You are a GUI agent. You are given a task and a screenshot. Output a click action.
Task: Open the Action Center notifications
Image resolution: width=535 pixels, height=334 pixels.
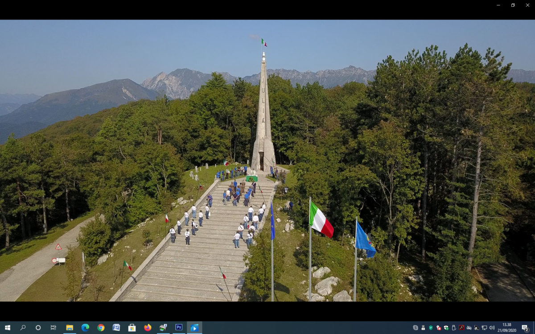pos(525,328)
